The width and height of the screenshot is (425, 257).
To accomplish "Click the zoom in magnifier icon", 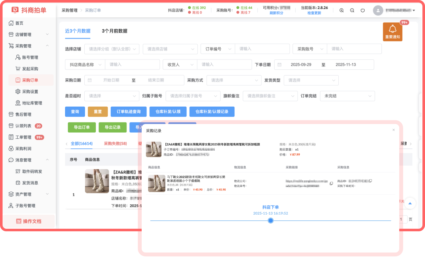I will [x=342, y=10].
